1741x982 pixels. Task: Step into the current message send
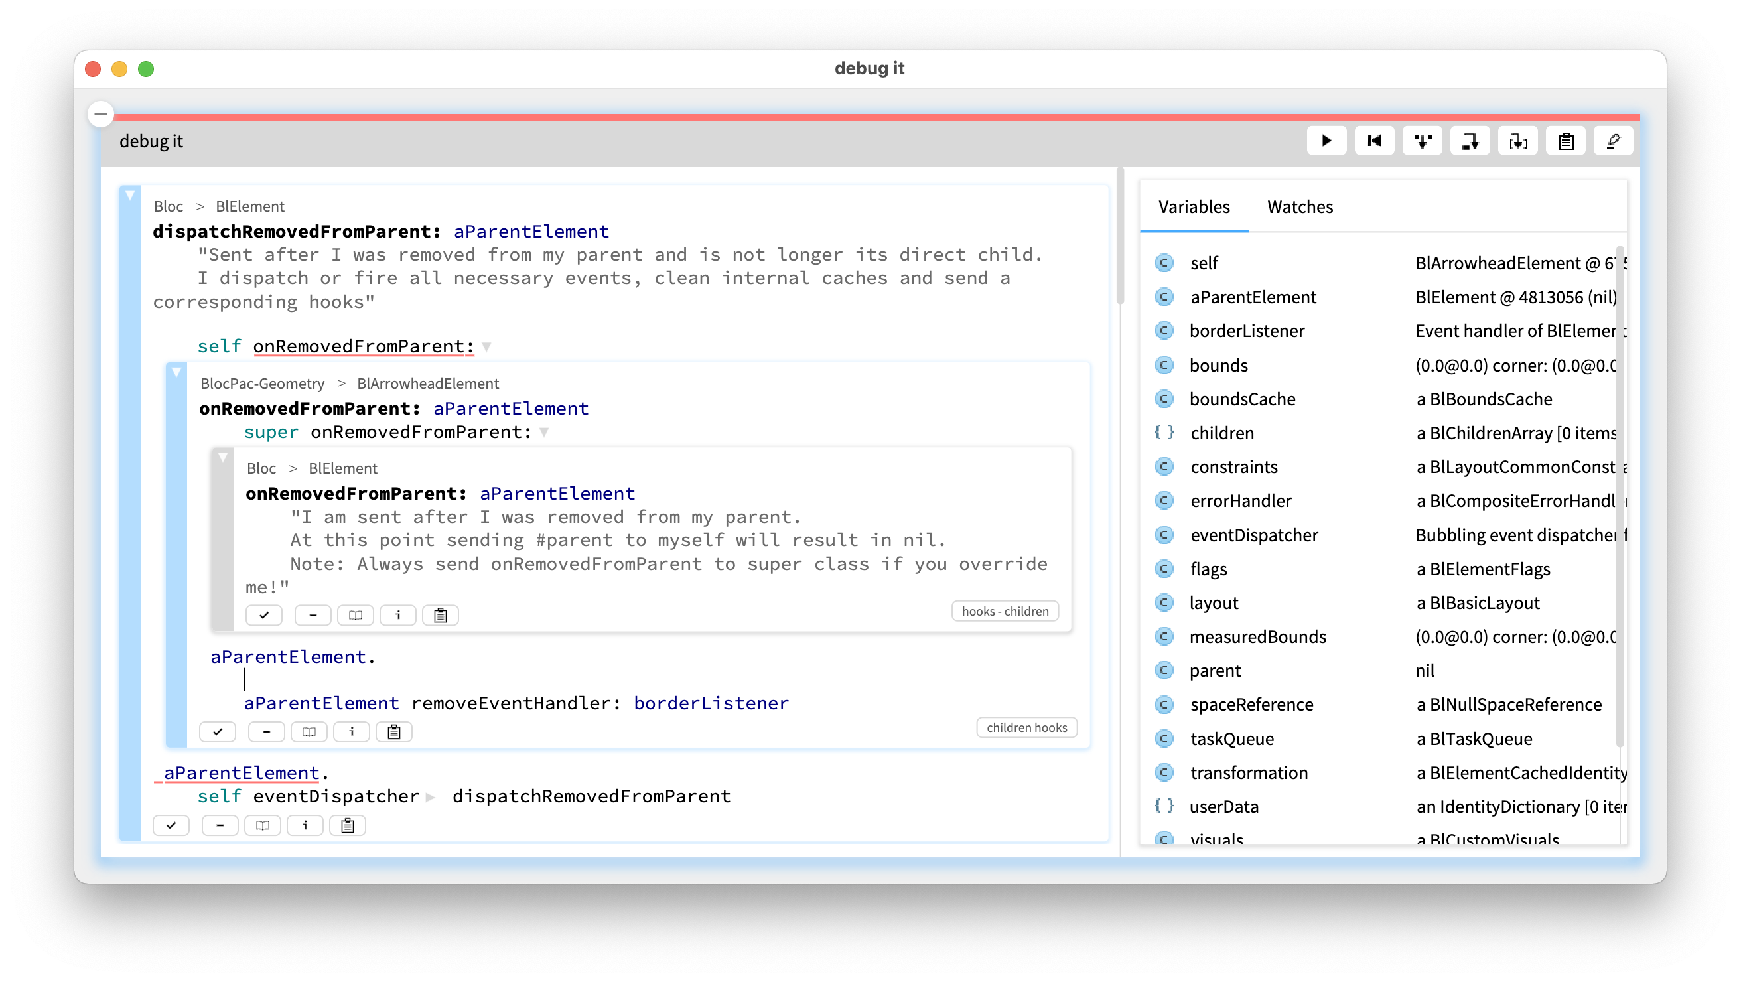point(1423,141)
